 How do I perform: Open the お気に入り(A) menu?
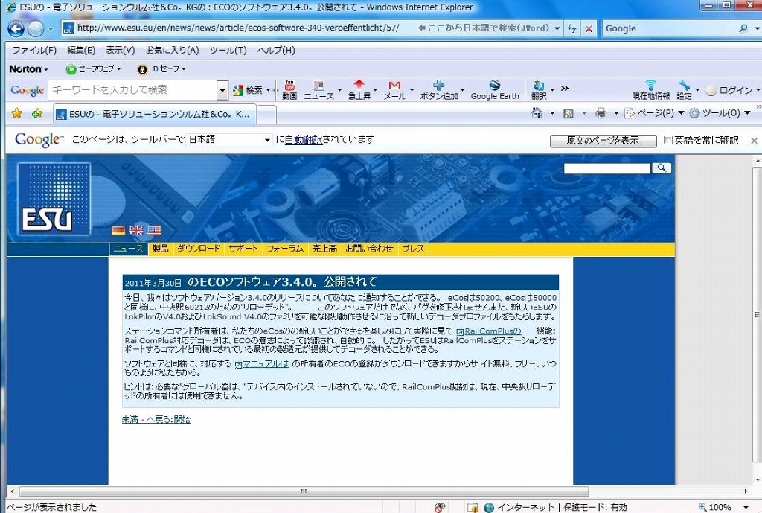coord(172,50)
